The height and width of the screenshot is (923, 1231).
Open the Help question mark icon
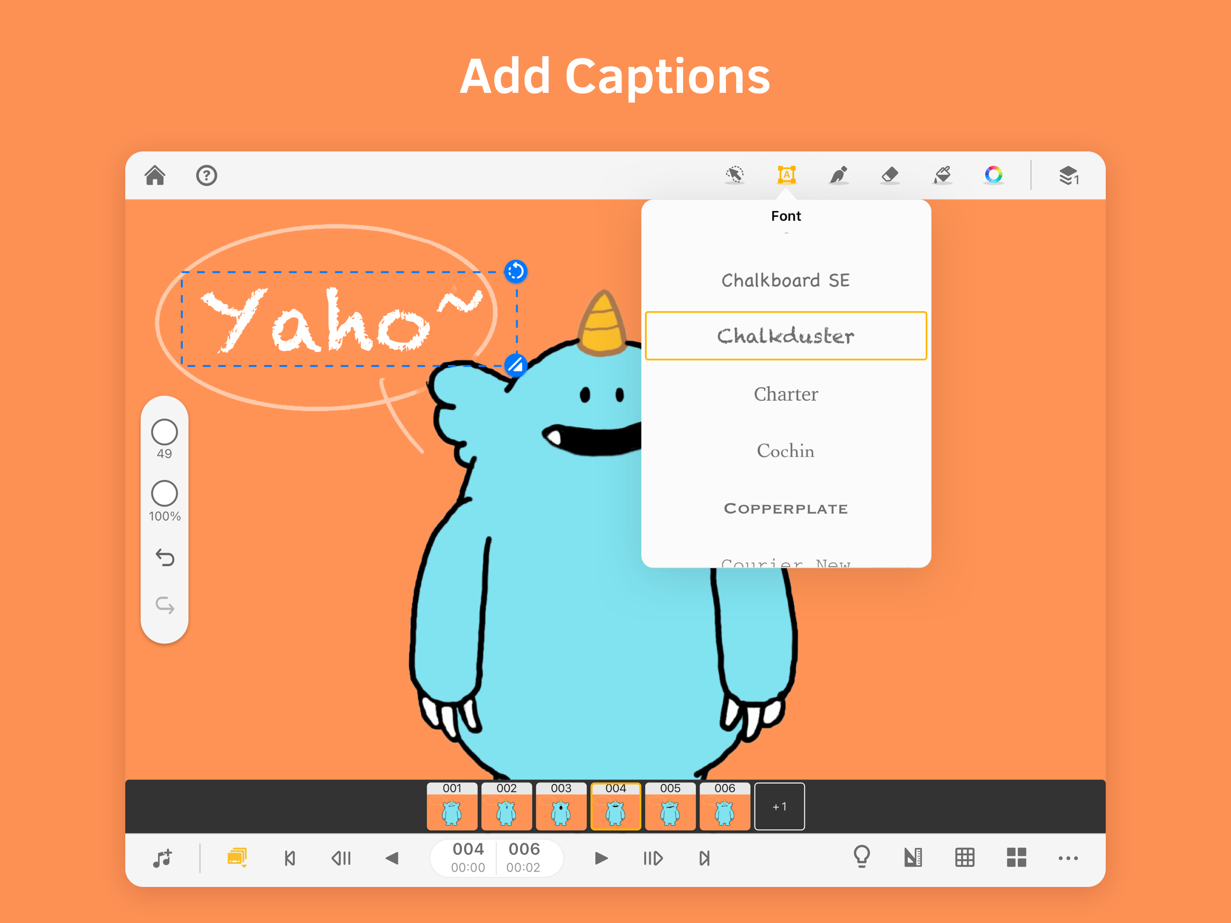point(206,175)
